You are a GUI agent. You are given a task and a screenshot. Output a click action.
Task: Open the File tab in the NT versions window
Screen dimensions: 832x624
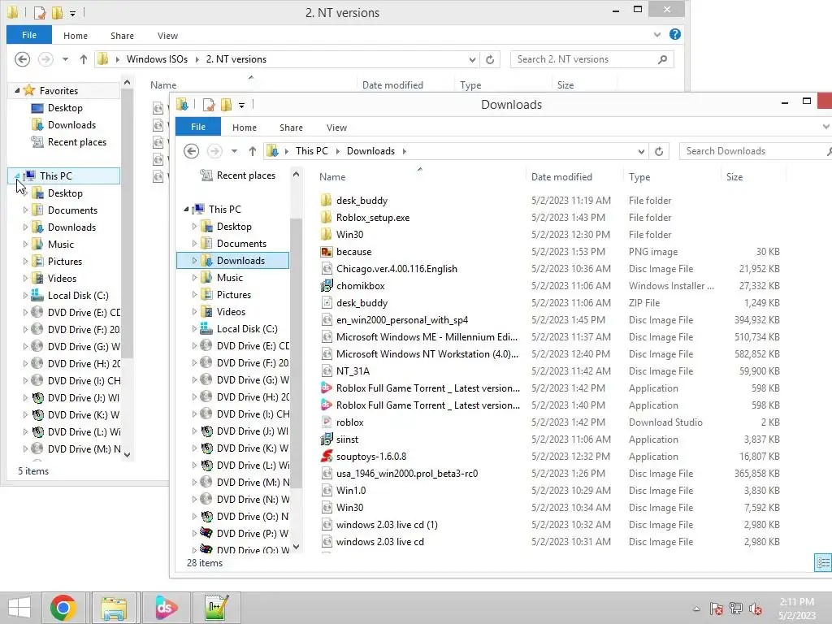click(x=29, y=35)
